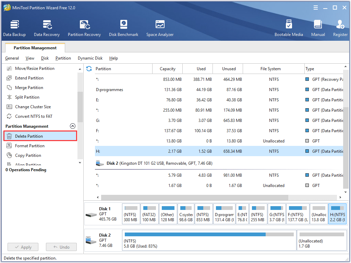This screenshot has width=351, height=263.
Task: Switch to Partition Management tab
Action: [x=35, y=48]
